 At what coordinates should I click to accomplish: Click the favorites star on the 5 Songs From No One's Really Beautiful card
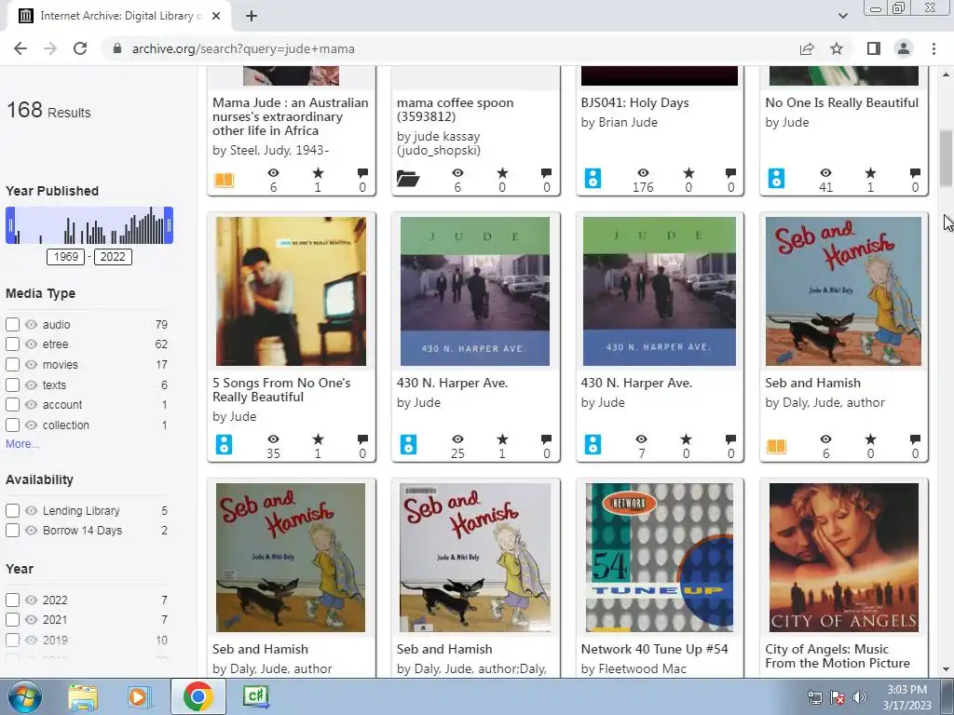[x=319, y=439]
